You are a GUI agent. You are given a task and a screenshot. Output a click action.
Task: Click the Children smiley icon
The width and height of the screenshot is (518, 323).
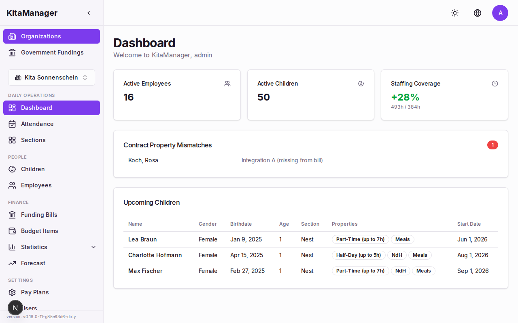coord(13,169)
